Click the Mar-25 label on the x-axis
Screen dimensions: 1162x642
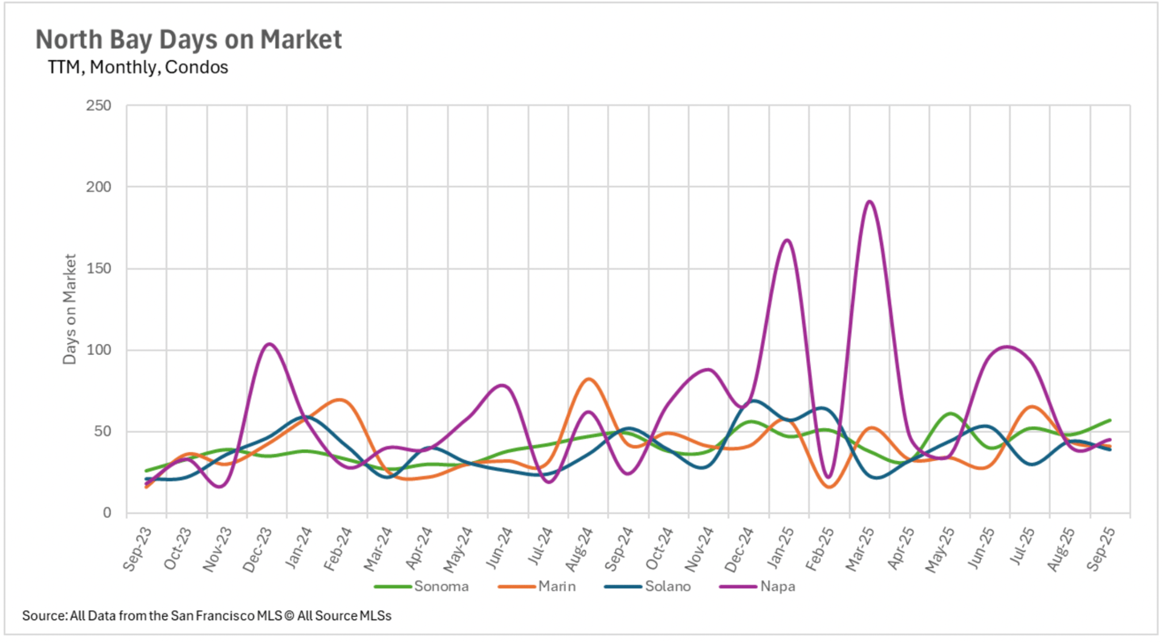pyautogui.click(x=860, y=548)
